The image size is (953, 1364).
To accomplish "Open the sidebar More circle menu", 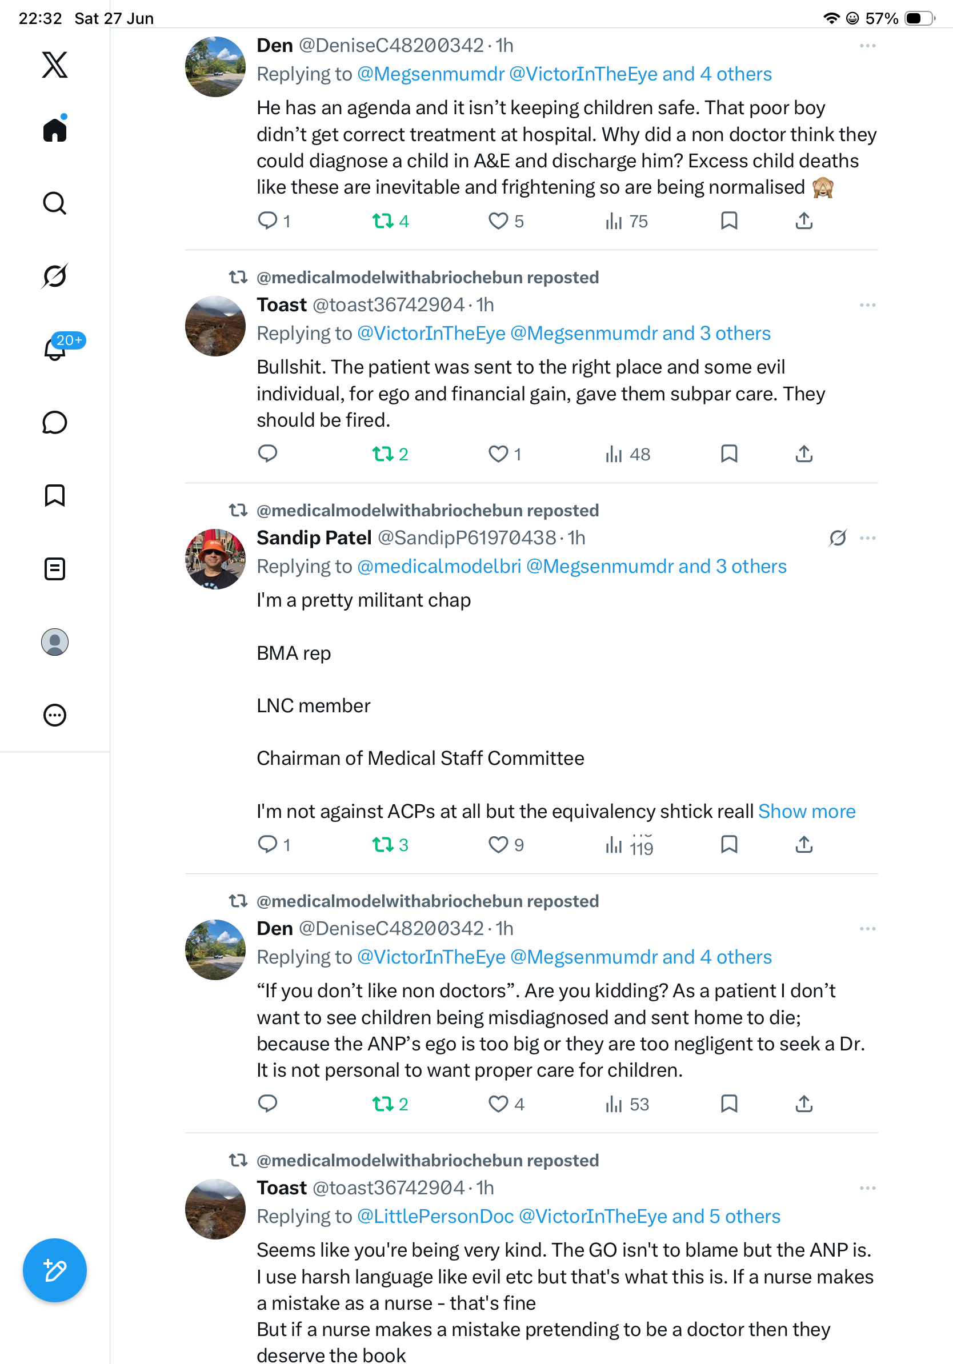I will (x=55, y=715).
